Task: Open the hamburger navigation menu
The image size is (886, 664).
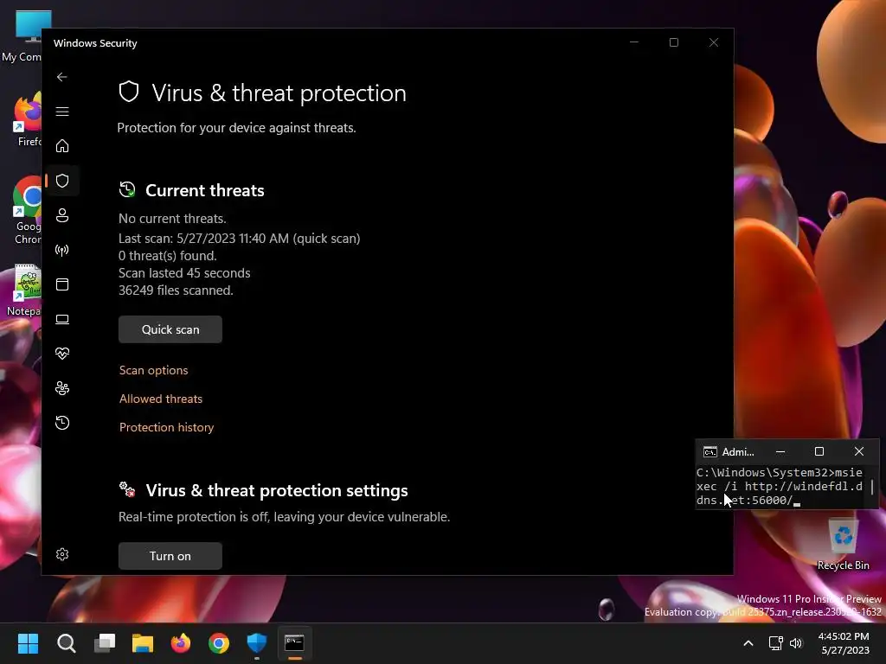Action: pyautogui.click(x=62, y=112)
